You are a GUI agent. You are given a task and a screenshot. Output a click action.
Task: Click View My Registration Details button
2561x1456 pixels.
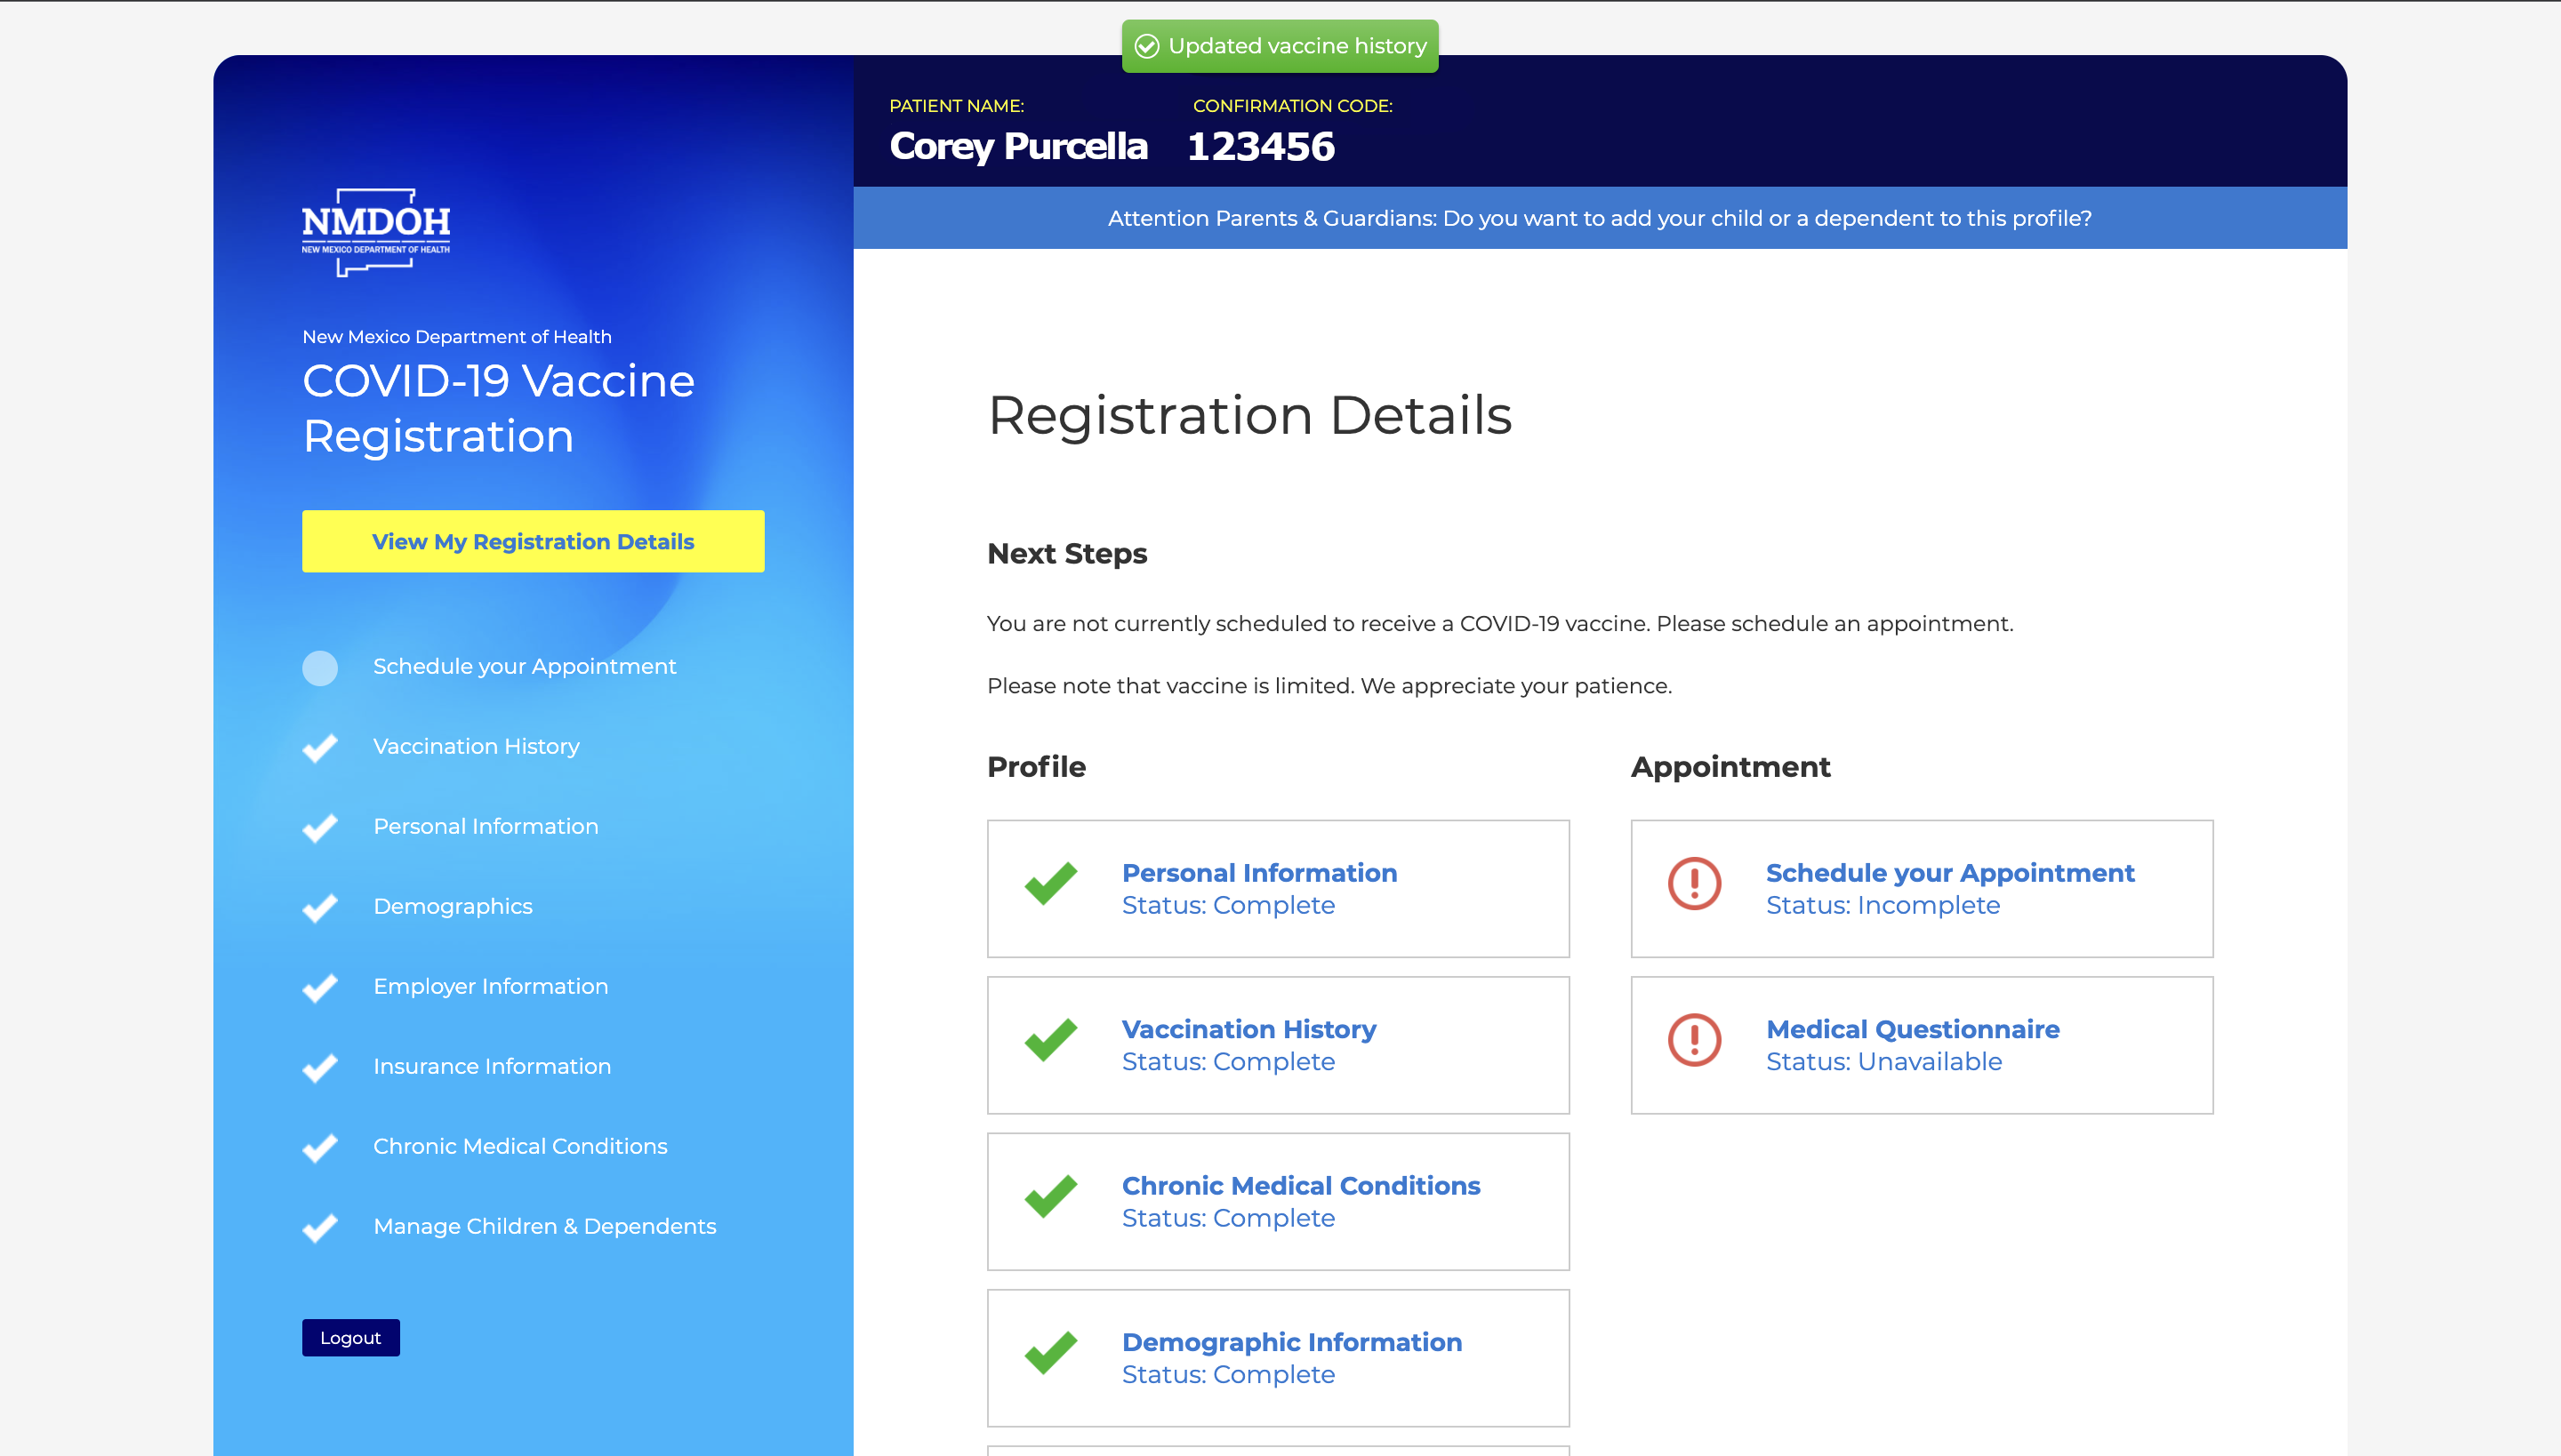[532, 541]
